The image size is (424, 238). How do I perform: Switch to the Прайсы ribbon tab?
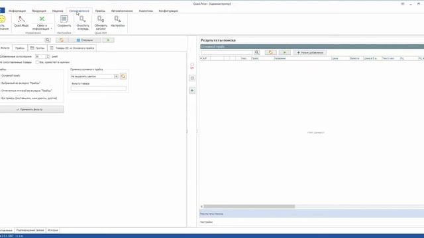coord(100,11)
